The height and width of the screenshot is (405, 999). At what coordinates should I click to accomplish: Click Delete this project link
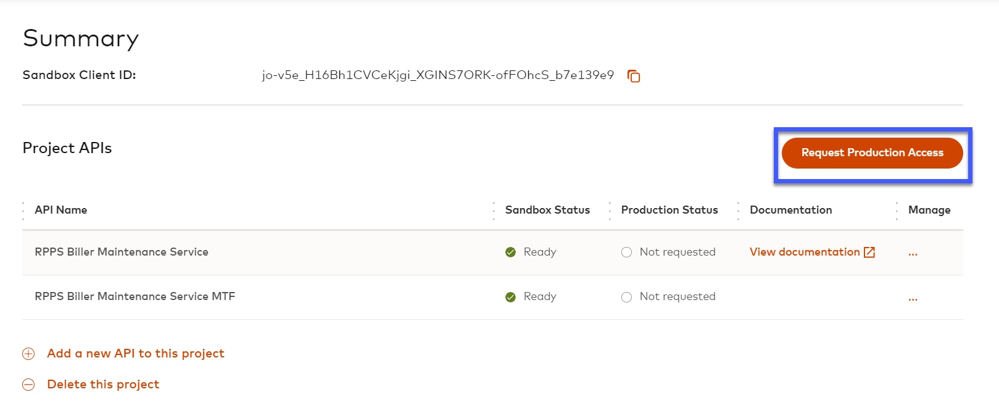103,385
